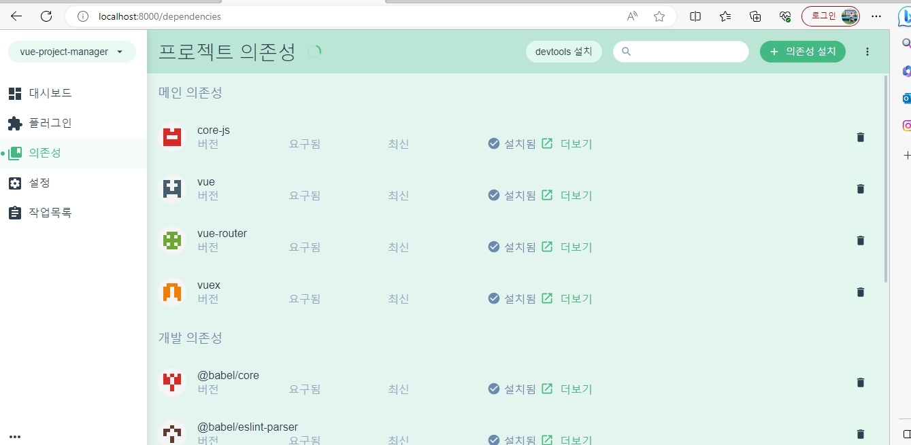This screenshot has height=445, width=911.
Task: Click the dependencies list vertical scrollbar
Action: tap(885, 179)
